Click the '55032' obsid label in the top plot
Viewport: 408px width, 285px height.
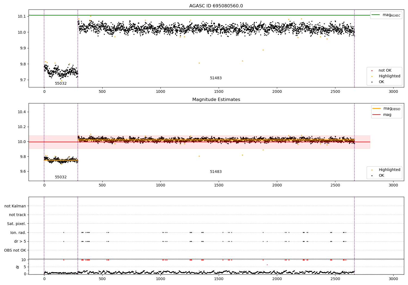pos(61,83)
